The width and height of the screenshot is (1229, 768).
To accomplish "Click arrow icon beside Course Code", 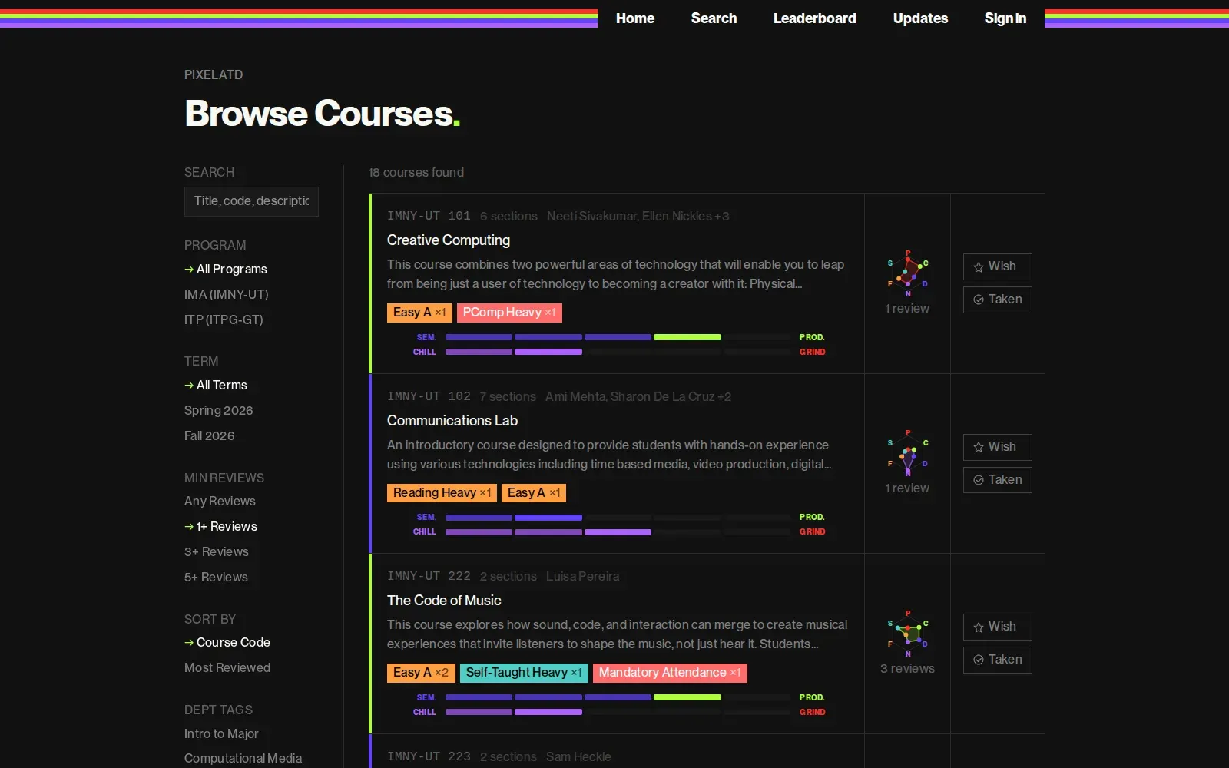I will point(189,642).
